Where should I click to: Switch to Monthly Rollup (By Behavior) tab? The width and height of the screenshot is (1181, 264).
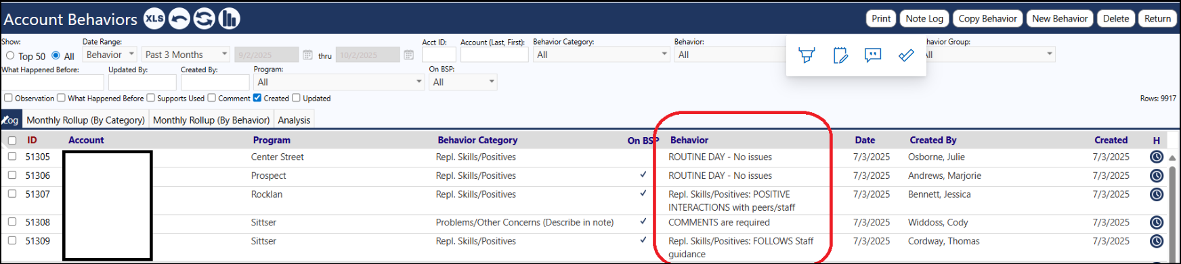coord(211,120)
